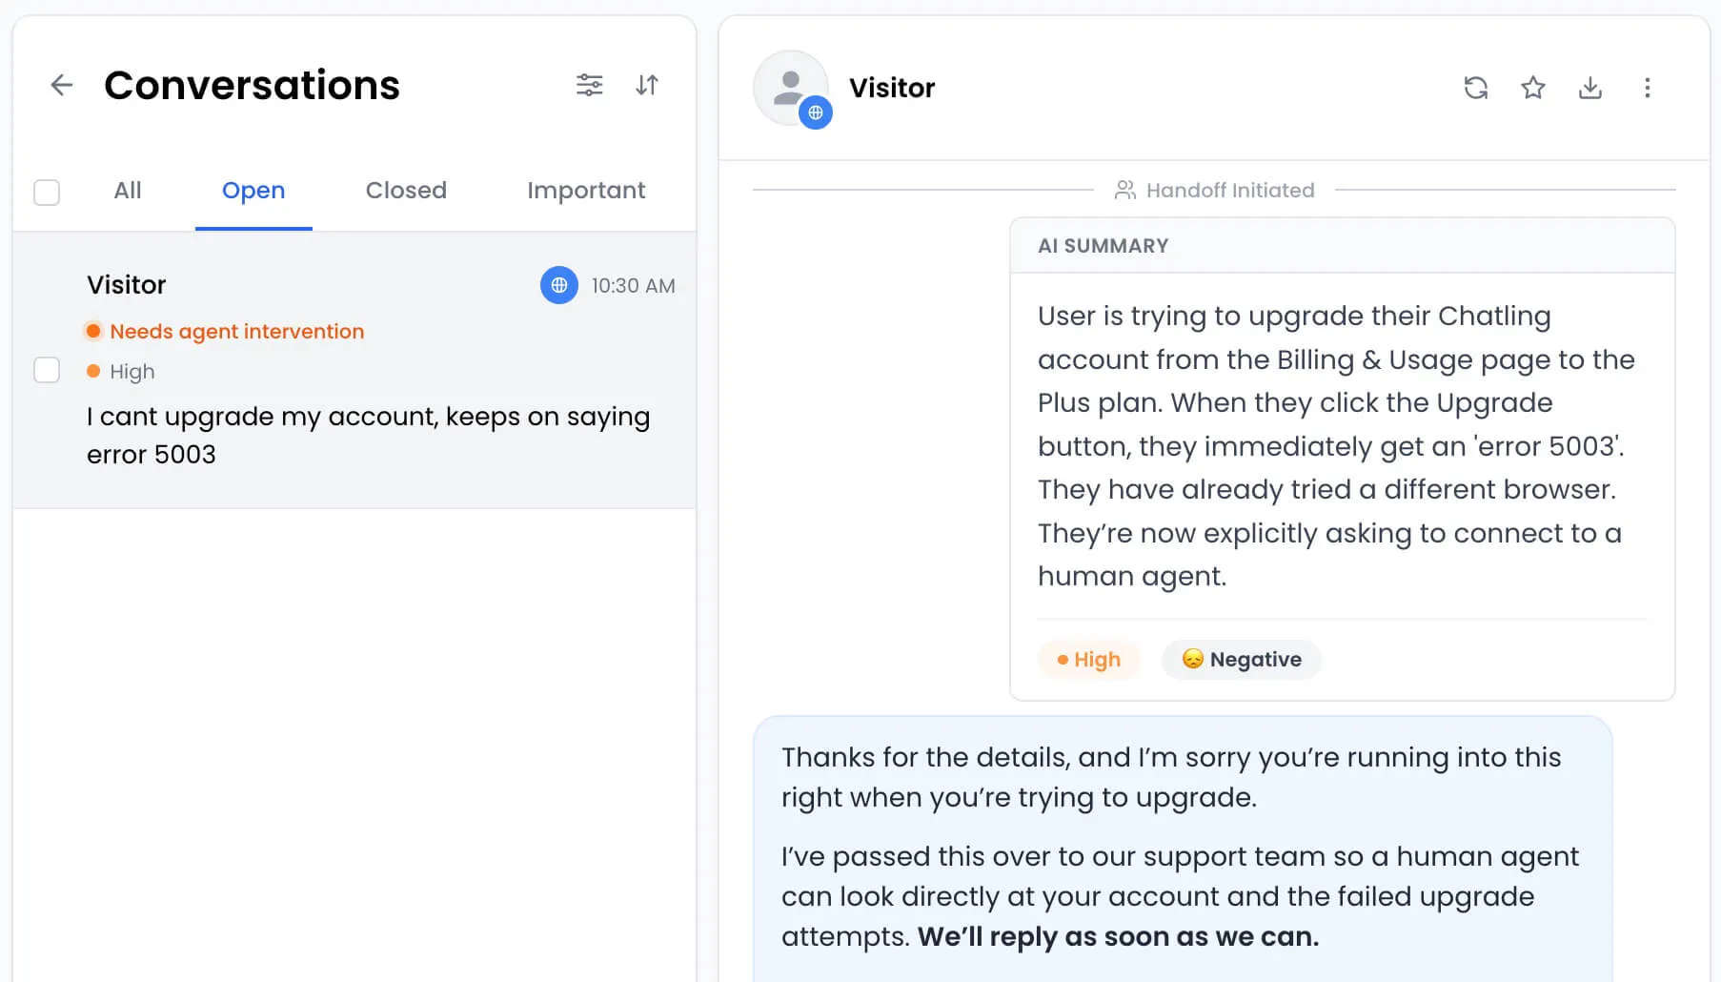Screen dimensions: 1721x982
Task: Toggle the select-all conversations checkbox
Action: coord(47,193)
